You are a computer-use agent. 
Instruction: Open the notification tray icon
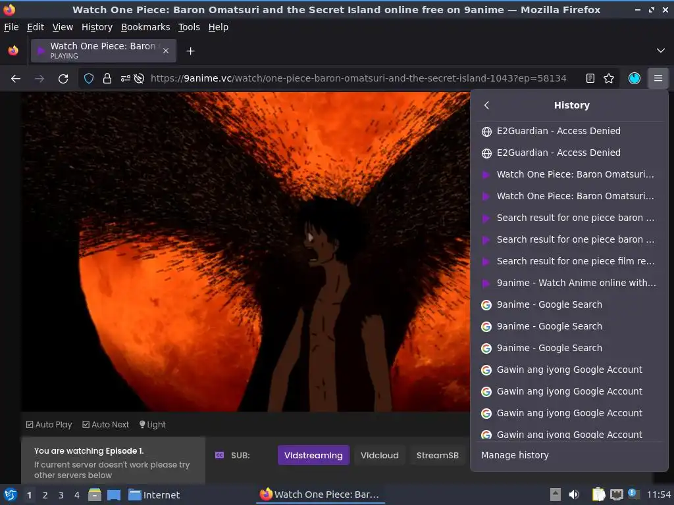pos(633,493)
